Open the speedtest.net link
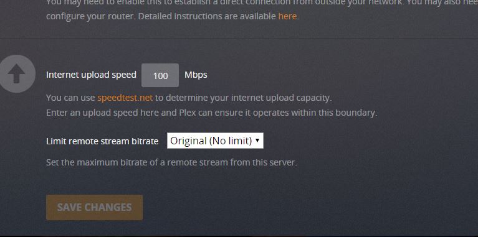478x237 pixels. [125, 98]
